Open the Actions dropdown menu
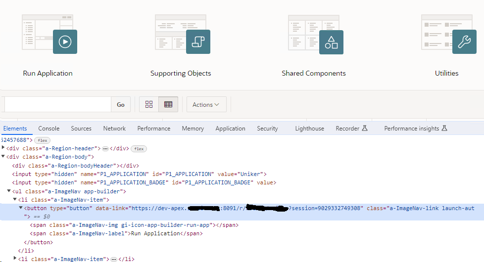Image resolution: width=484 pixels, height=262 pixels. coord(206,104)
